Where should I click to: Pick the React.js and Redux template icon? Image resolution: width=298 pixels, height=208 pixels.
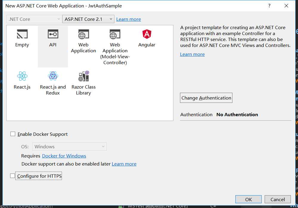[53, 76]
